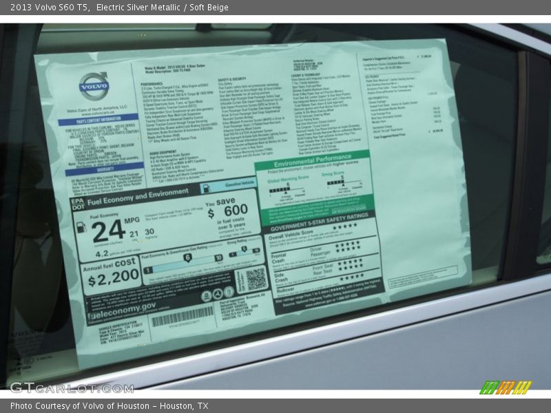Click the number 5 marker on the Smog Rating scale

coord(244,249)
